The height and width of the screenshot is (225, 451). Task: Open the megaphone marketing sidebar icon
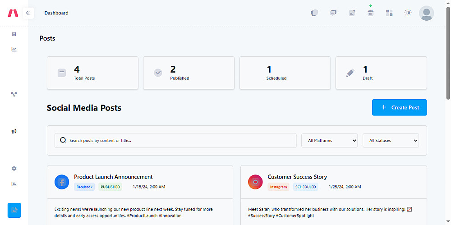(x=14, y=131)
